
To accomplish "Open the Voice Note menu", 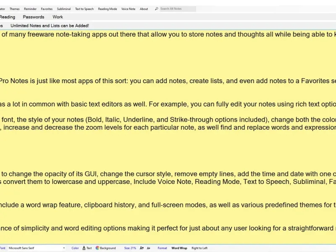I will 128,9.
